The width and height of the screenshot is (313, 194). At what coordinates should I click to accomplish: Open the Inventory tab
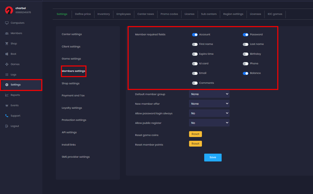[x=103, y=14]
